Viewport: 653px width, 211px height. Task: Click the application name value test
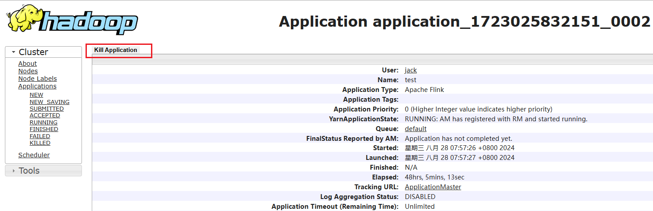(x=411, y=80)
